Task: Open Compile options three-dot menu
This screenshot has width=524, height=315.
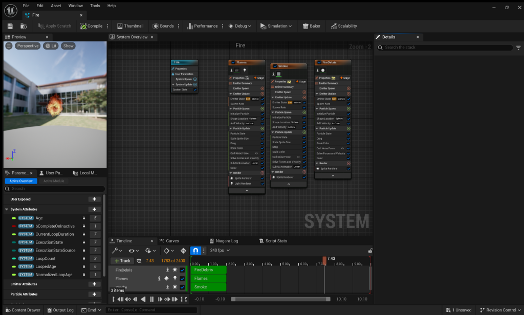Action: tap(107, 26)
